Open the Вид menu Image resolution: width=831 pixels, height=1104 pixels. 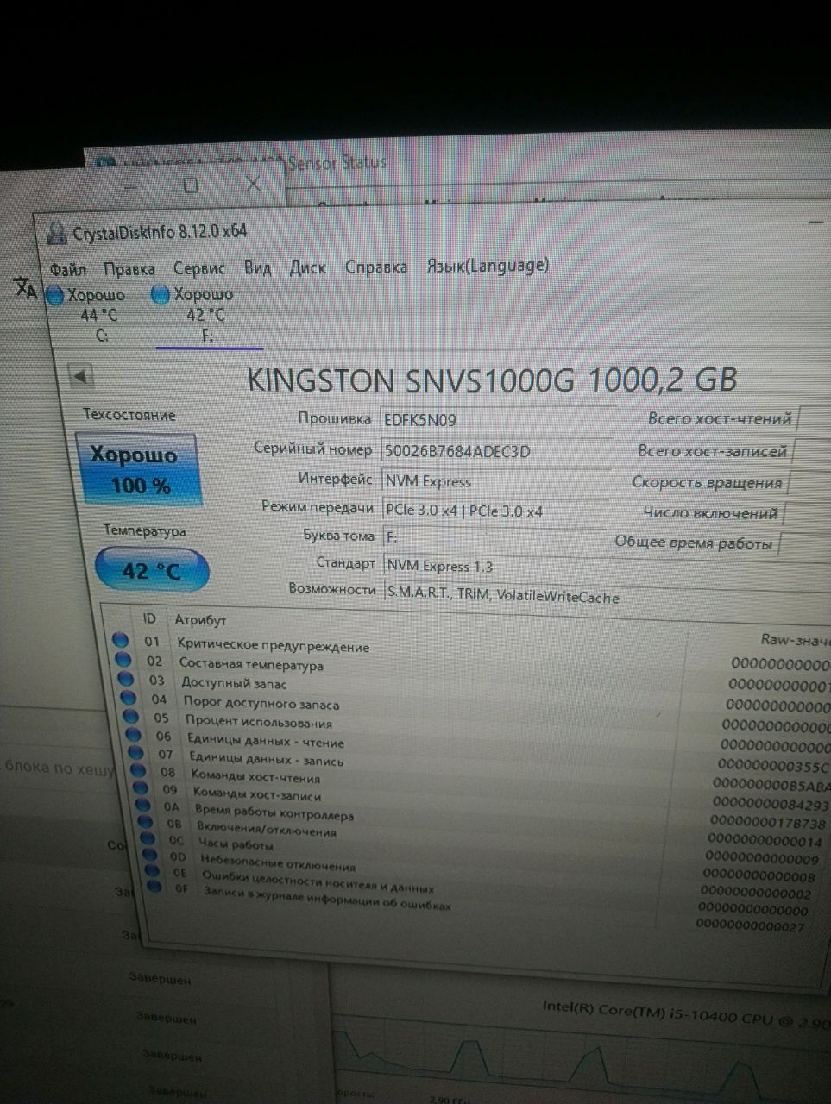[x=257, y=267]
